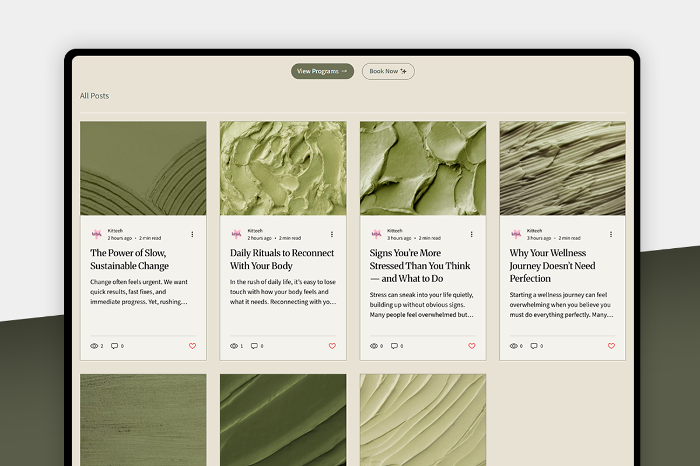Viewport: 700px width, 466px height.
Task: Open 'Signs You're More Stressed Than You Think' title
Action: coord(420,266)
